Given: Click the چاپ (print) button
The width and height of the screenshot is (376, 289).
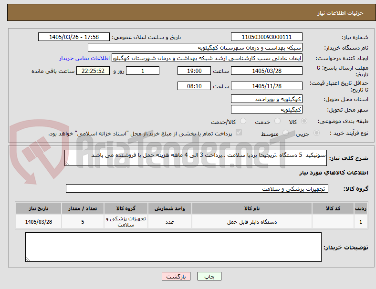Looking at the screenshot, I should [209, 276].
